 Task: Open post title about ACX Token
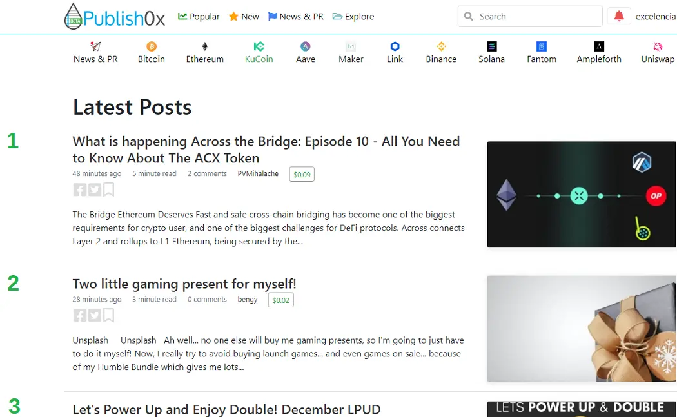[x=266, y=150]
